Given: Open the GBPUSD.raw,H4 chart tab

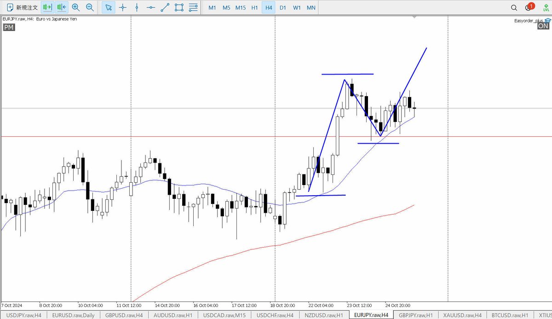Looking at the screenshot, I should 124,315.
